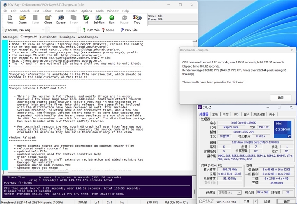
Task: Click the 30MB status bar entry
Action: [x=82, y=202]
